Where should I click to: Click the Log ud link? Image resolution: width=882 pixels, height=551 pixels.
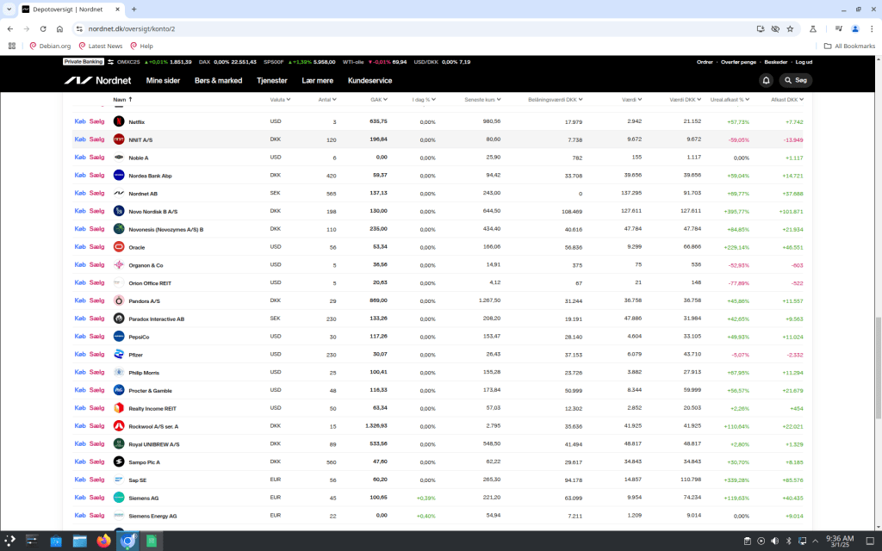point(804,62)
